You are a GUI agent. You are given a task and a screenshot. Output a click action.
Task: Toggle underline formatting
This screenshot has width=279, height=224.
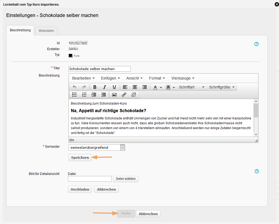(x=114, y=87)
